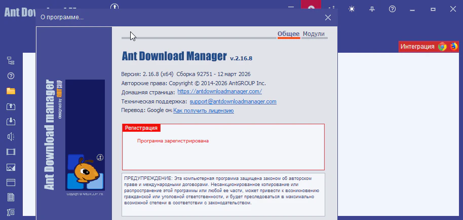Switch to the Модули tab
Screen dimensions: 463x220
pyautogui.click(x=314, y=34)
